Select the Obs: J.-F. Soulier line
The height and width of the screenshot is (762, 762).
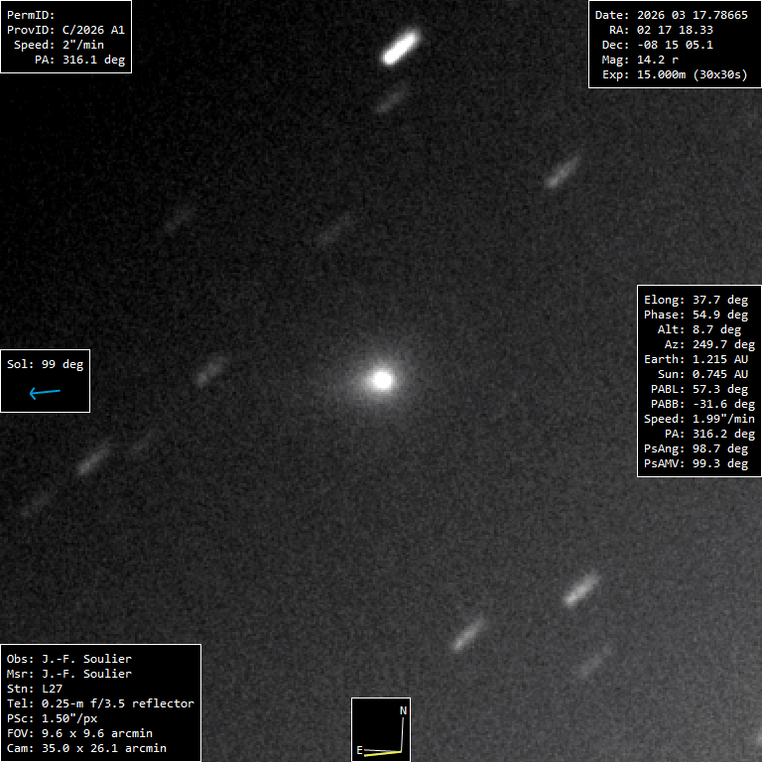(69, 659)
